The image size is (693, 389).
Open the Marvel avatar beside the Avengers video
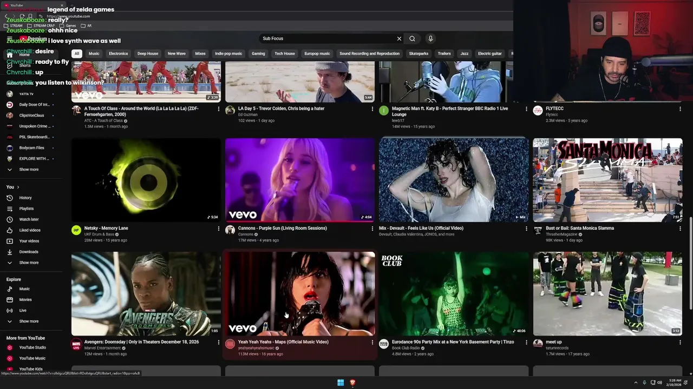76,344
